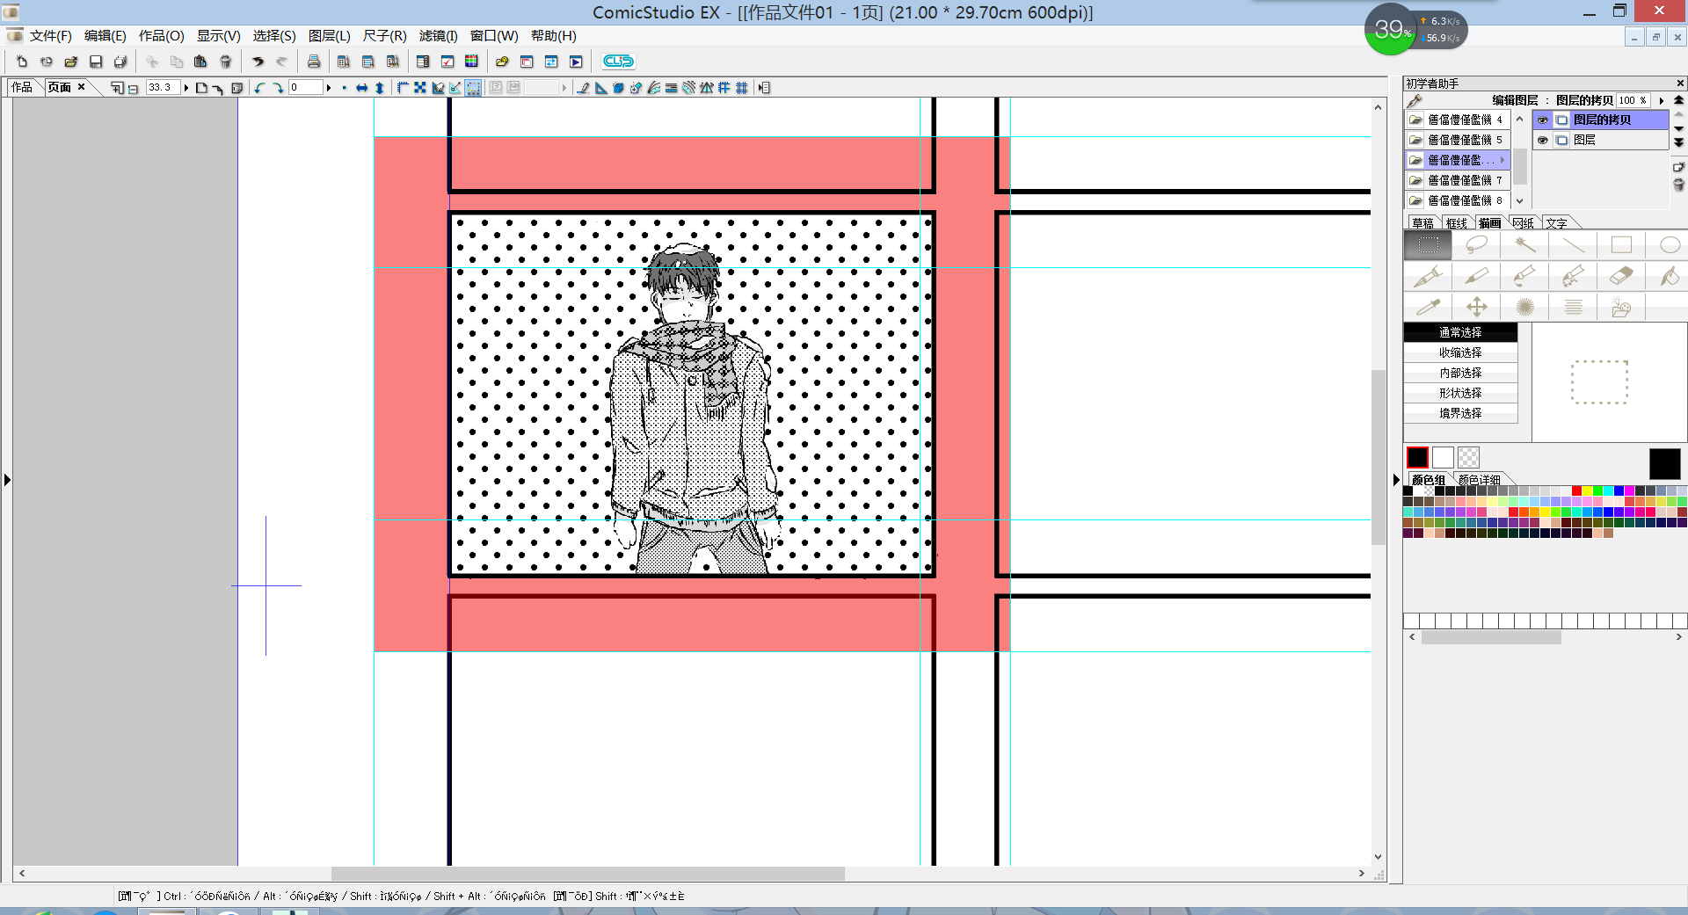This screenshot has height=915, width=1688.
Task: Choose the 收缩选择 selection option
Action: (1460, 352)
